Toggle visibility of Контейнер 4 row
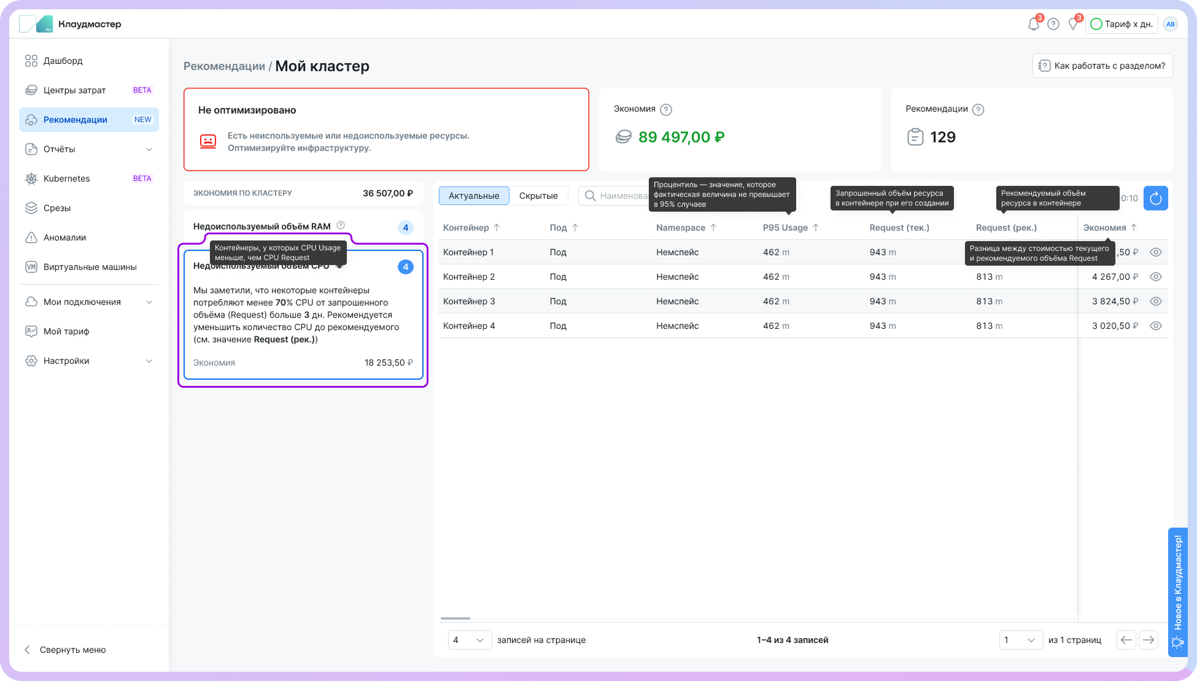1197x681 pixels. pyautogui.click(x=1155, y=326)
